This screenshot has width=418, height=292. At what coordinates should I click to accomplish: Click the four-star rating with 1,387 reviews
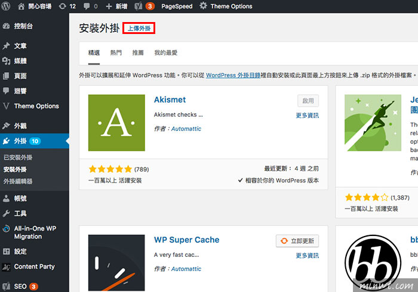(367, 197)
